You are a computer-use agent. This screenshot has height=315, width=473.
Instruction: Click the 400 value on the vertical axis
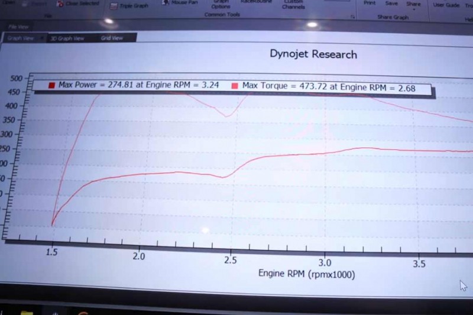coord(11,106)
